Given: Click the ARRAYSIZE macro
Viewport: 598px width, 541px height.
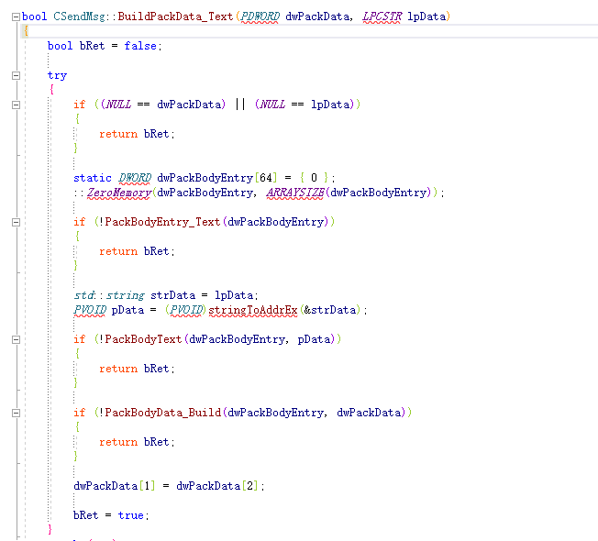Looking at the screenshot, I should tap(295, 193).
